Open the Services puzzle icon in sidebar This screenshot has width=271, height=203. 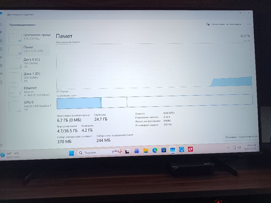[1, 83]
